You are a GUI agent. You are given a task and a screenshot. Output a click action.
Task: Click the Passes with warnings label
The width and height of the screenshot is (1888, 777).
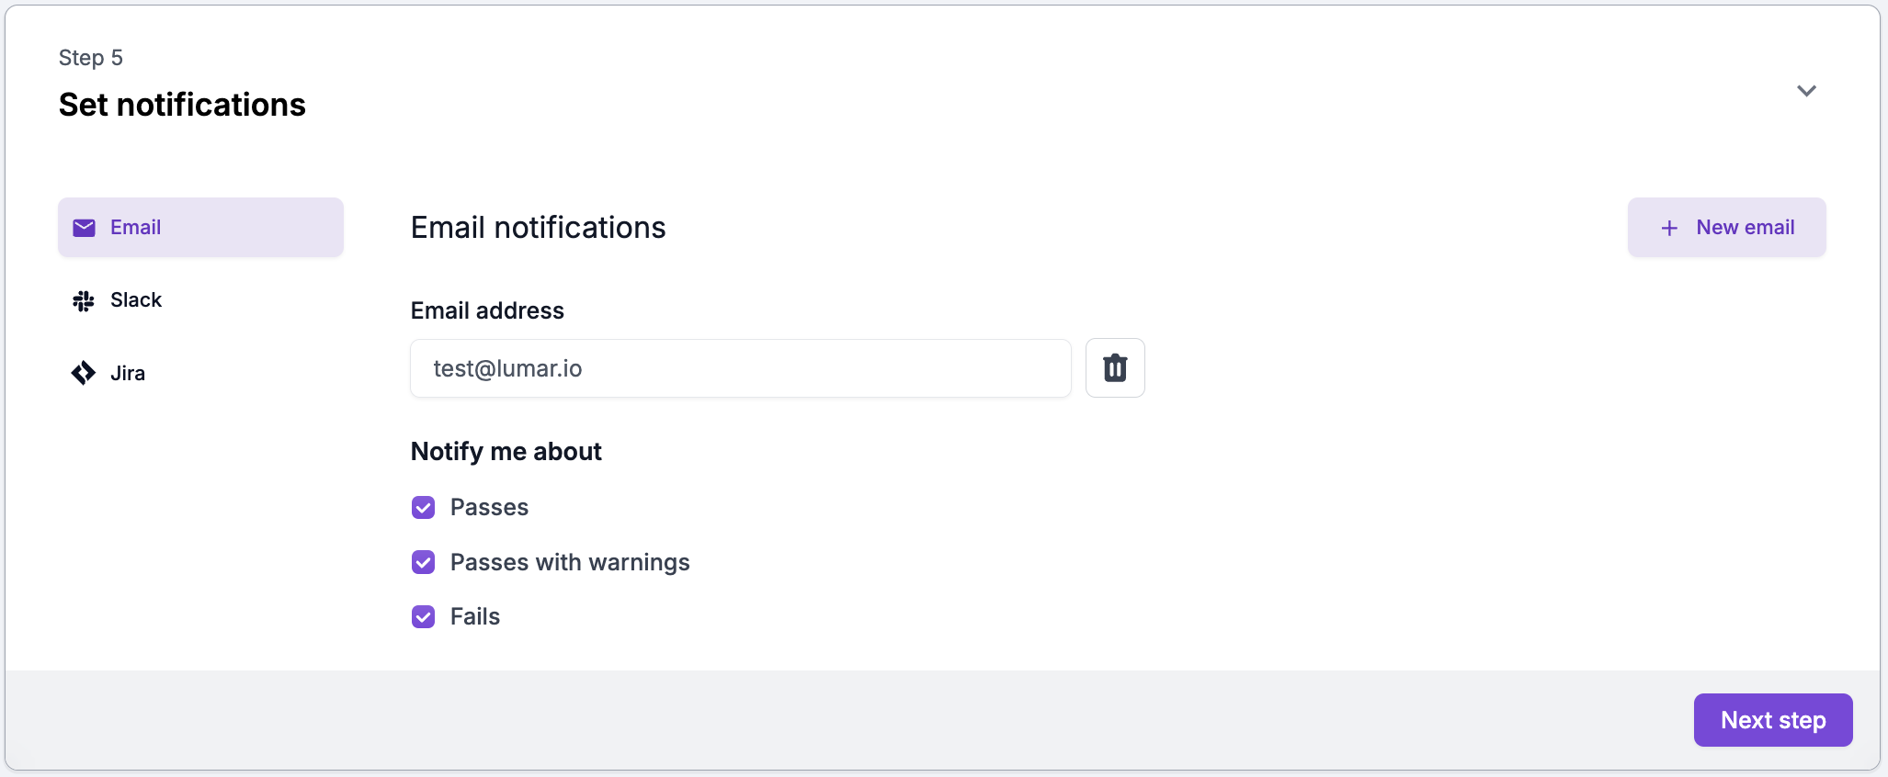point(570,562)
